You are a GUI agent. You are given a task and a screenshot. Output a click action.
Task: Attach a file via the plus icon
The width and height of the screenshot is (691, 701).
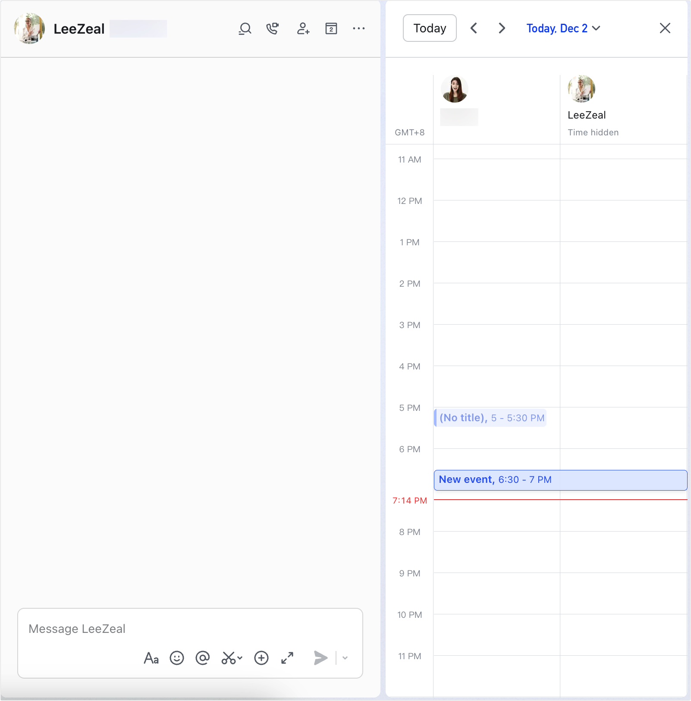click(x=261, y=658)
